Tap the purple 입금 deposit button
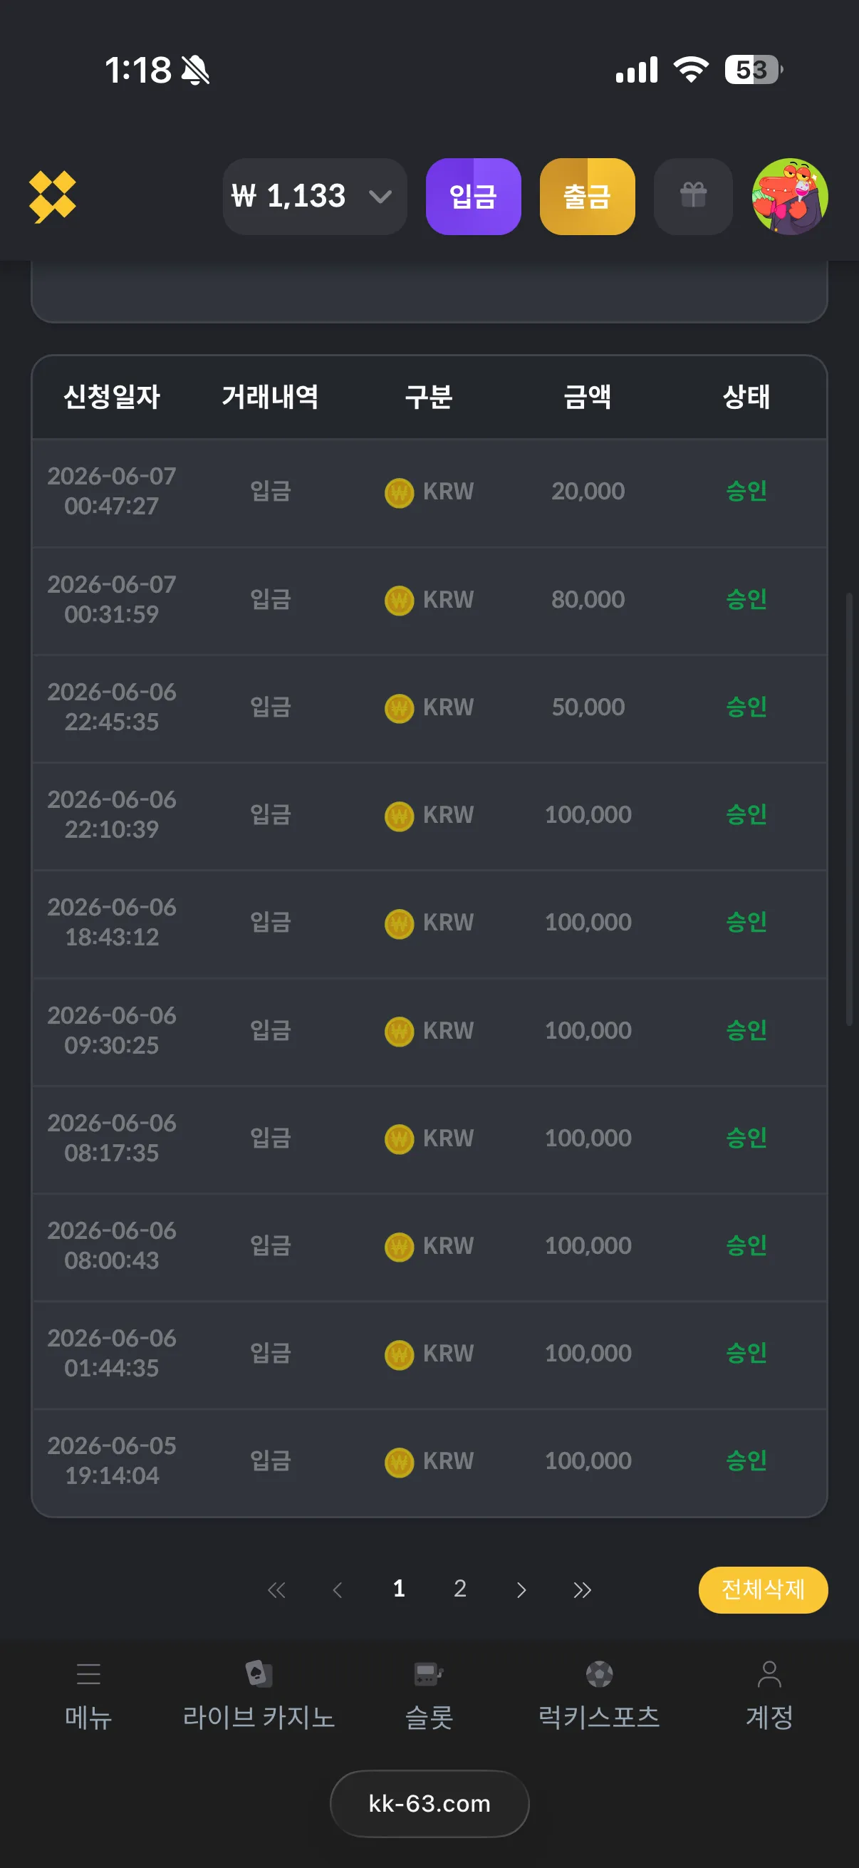859x1868 pixels. pos(474,197)
